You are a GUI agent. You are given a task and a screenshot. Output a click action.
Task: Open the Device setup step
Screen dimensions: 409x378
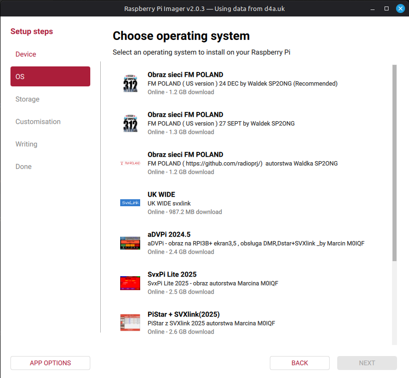pyautogui.click(x=26, y=54)
